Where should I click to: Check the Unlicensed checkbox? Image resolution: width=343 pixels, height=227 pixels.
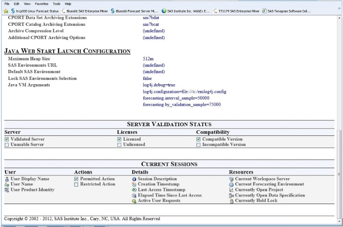tap(120, 144)
